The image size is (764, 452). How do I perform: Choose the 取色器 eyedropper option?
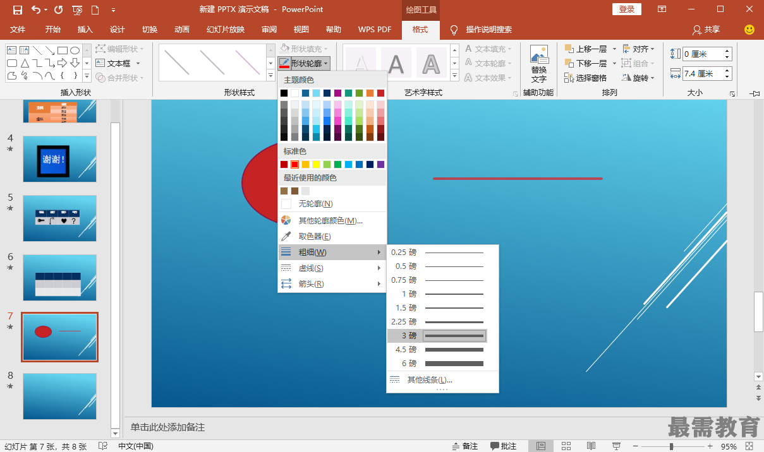coord(332,236)
